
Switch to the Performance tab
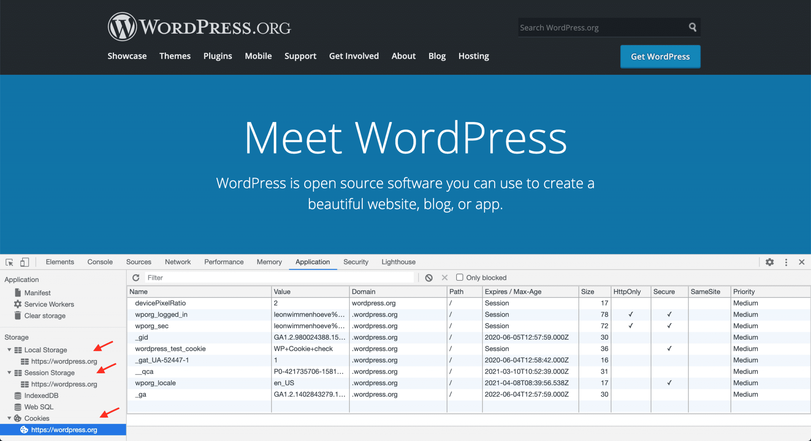coord(224,262)
